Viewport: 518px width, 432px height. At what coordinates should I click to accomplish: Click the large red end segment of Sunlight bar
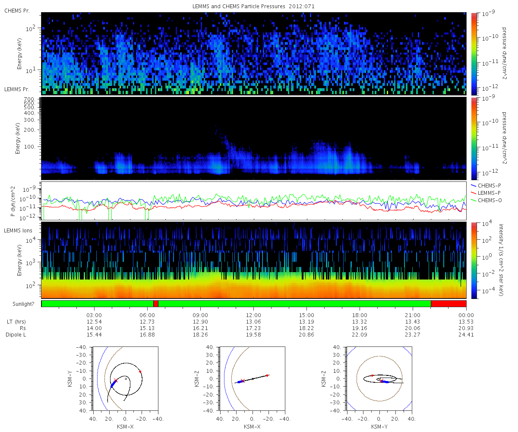[x=449, y=304]
